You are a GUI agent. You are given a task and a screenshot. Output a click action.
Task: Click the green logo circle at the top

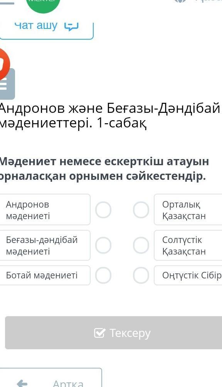click(x=44, y=4)
